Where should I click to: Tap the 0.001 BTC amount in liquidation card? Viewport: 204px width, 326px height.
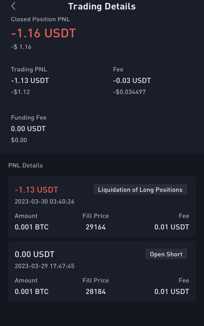coord(32,227)
